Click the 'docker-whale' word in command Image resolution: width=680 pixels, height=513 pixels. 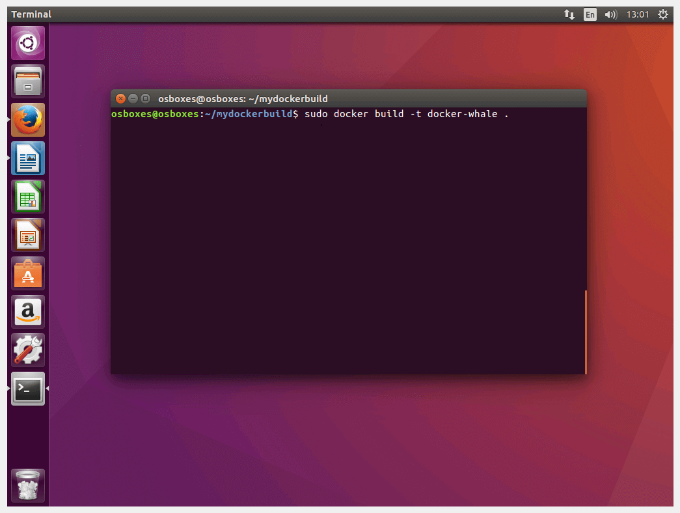(x=462, y=114)
